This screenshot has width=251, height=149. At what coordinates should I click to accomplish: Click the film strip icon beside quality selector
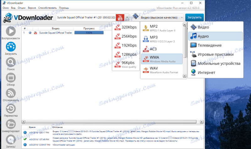pyautogui.click(x=136, y=16)
